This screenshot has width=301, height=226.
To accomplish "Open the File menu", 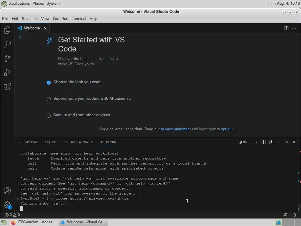I will [x=5, y=19].
